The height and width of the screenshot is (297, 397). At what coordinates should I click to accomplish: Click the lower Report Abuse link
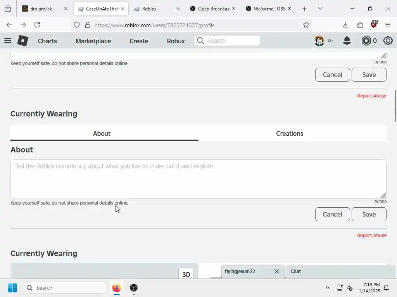point(372,236)
